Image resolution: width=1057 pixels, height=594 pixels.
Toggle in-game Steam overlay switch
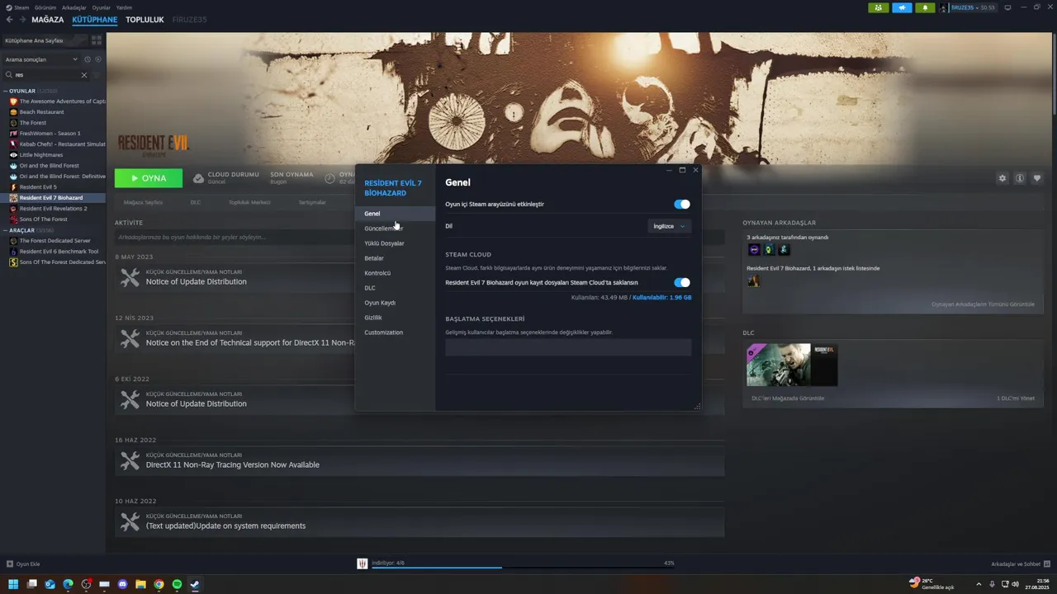tap(681, 205)
